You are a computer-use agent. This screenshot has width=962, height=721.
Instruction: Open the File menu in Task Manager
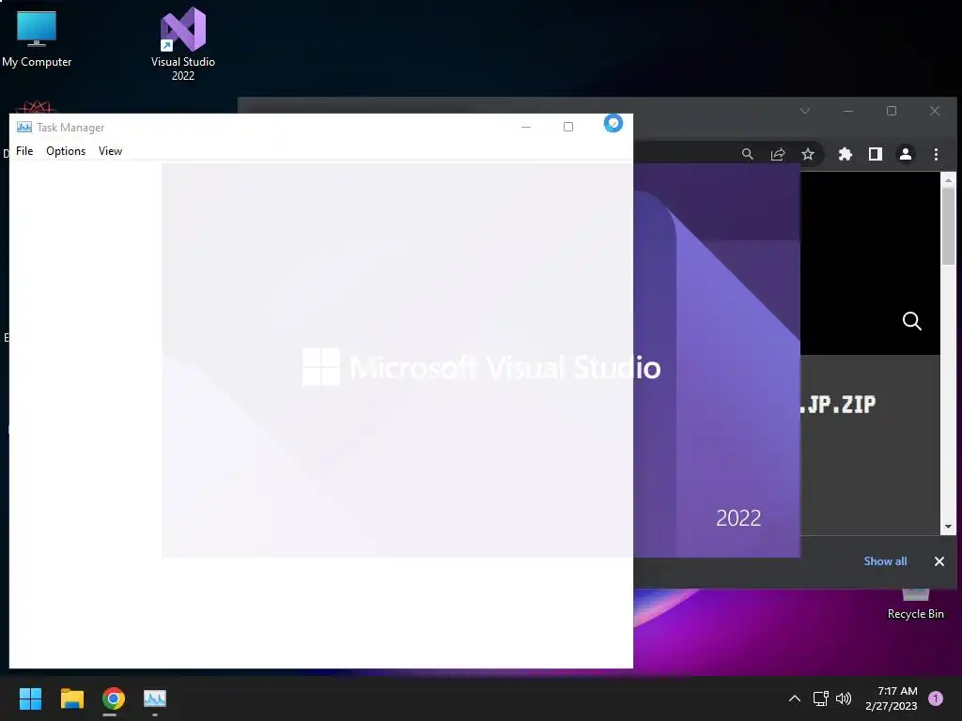pos(24,151)
